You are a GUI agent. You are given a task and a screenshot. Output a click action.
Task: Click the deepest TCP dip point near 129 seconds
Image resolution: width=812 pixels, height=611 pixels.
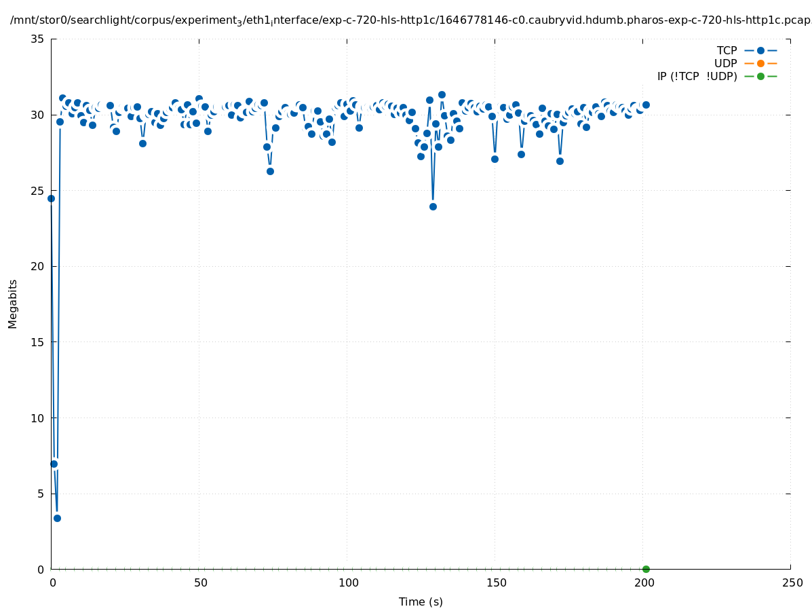coord(433,206)
